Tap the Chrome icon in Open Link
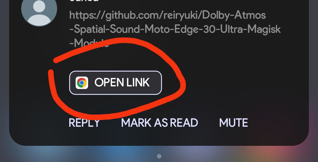This screenshot has height=162, width=318. point(82,83)
